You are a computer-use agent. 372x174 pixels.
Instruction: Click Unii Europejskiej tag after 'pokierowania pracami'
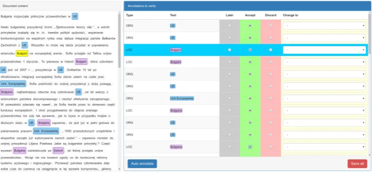(x=46, y=131)
